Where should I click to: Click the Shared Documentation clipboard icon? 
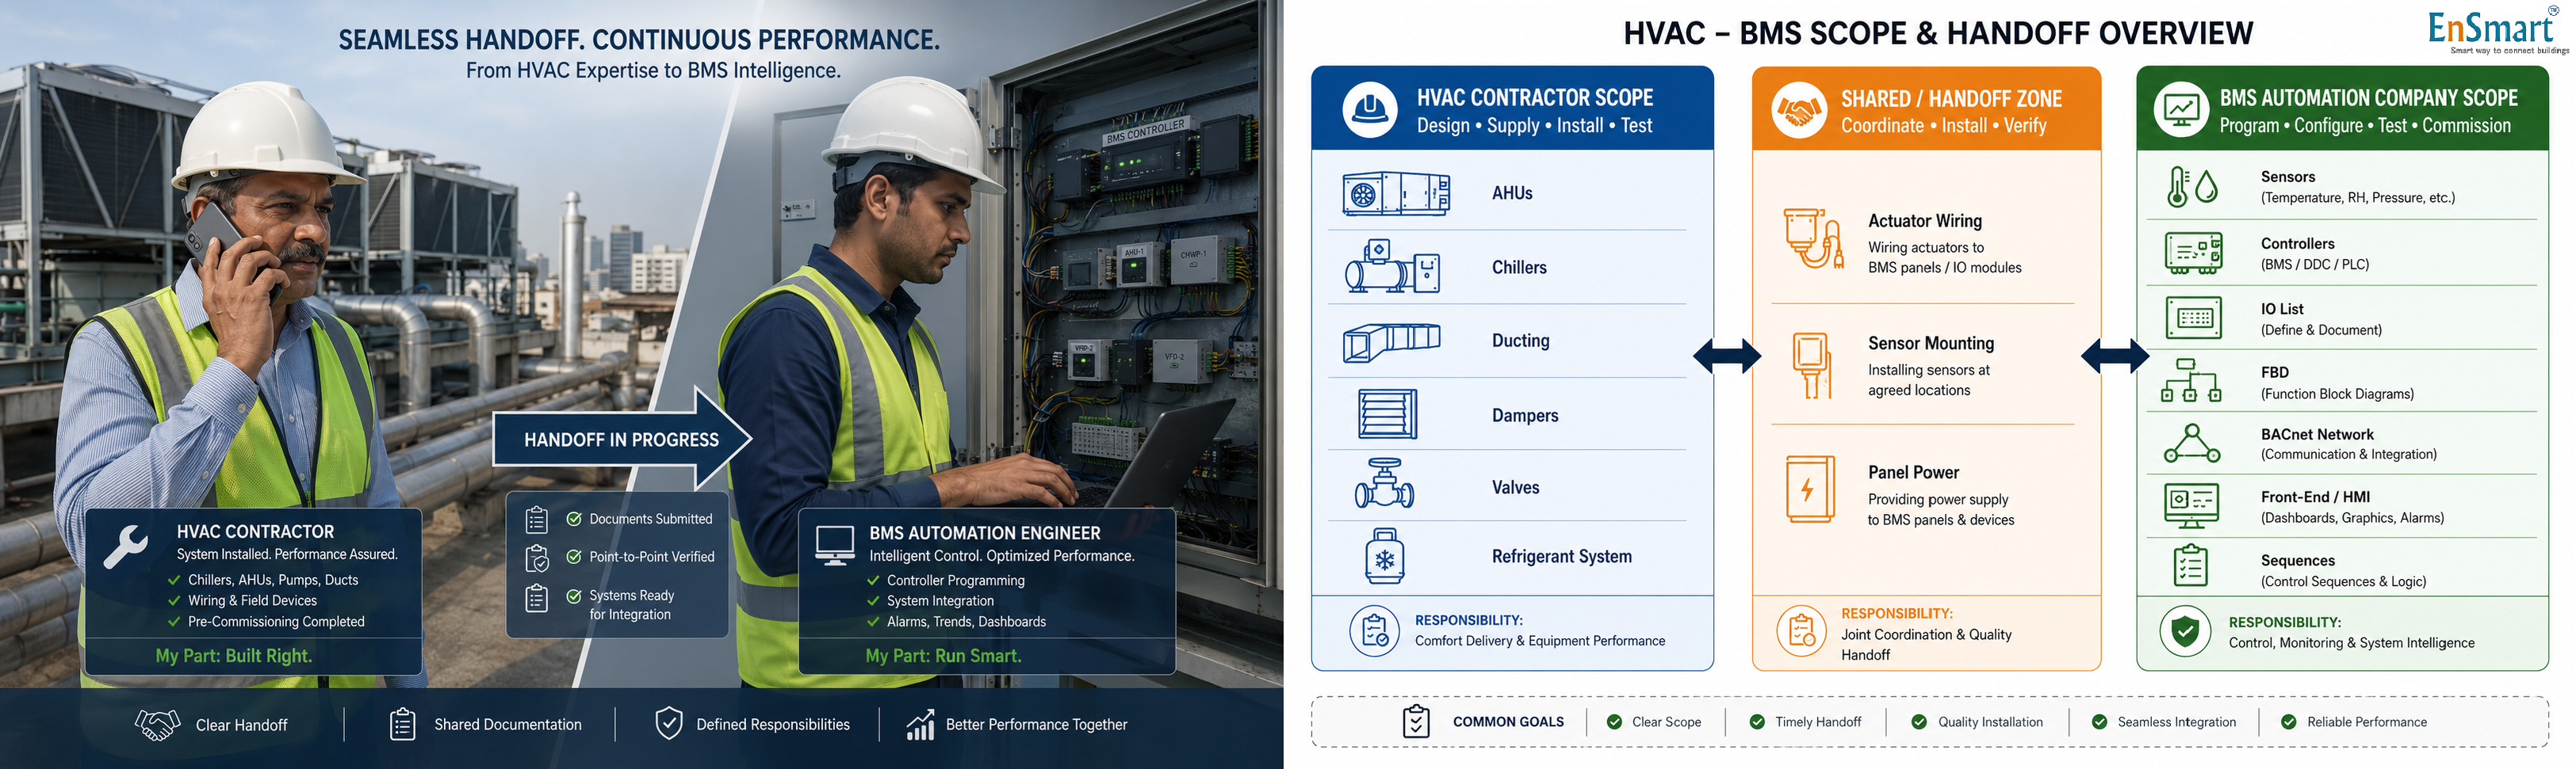pyautogui.click(x=402, y=724)
